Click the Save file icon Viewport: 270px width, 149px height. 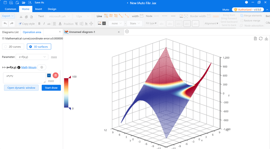[x=5, y=2]
